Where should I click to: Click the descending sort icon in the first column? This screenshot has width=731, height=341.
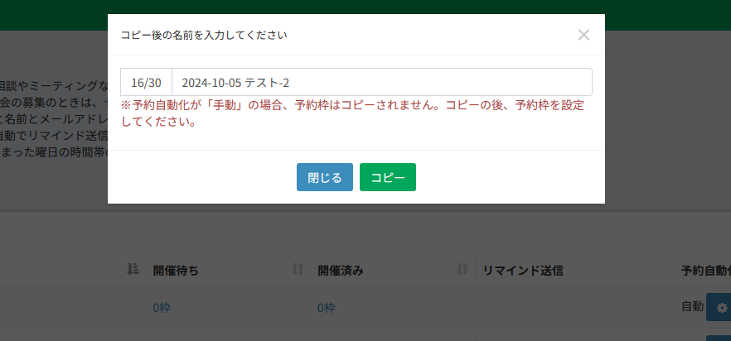tap(133, 270)
